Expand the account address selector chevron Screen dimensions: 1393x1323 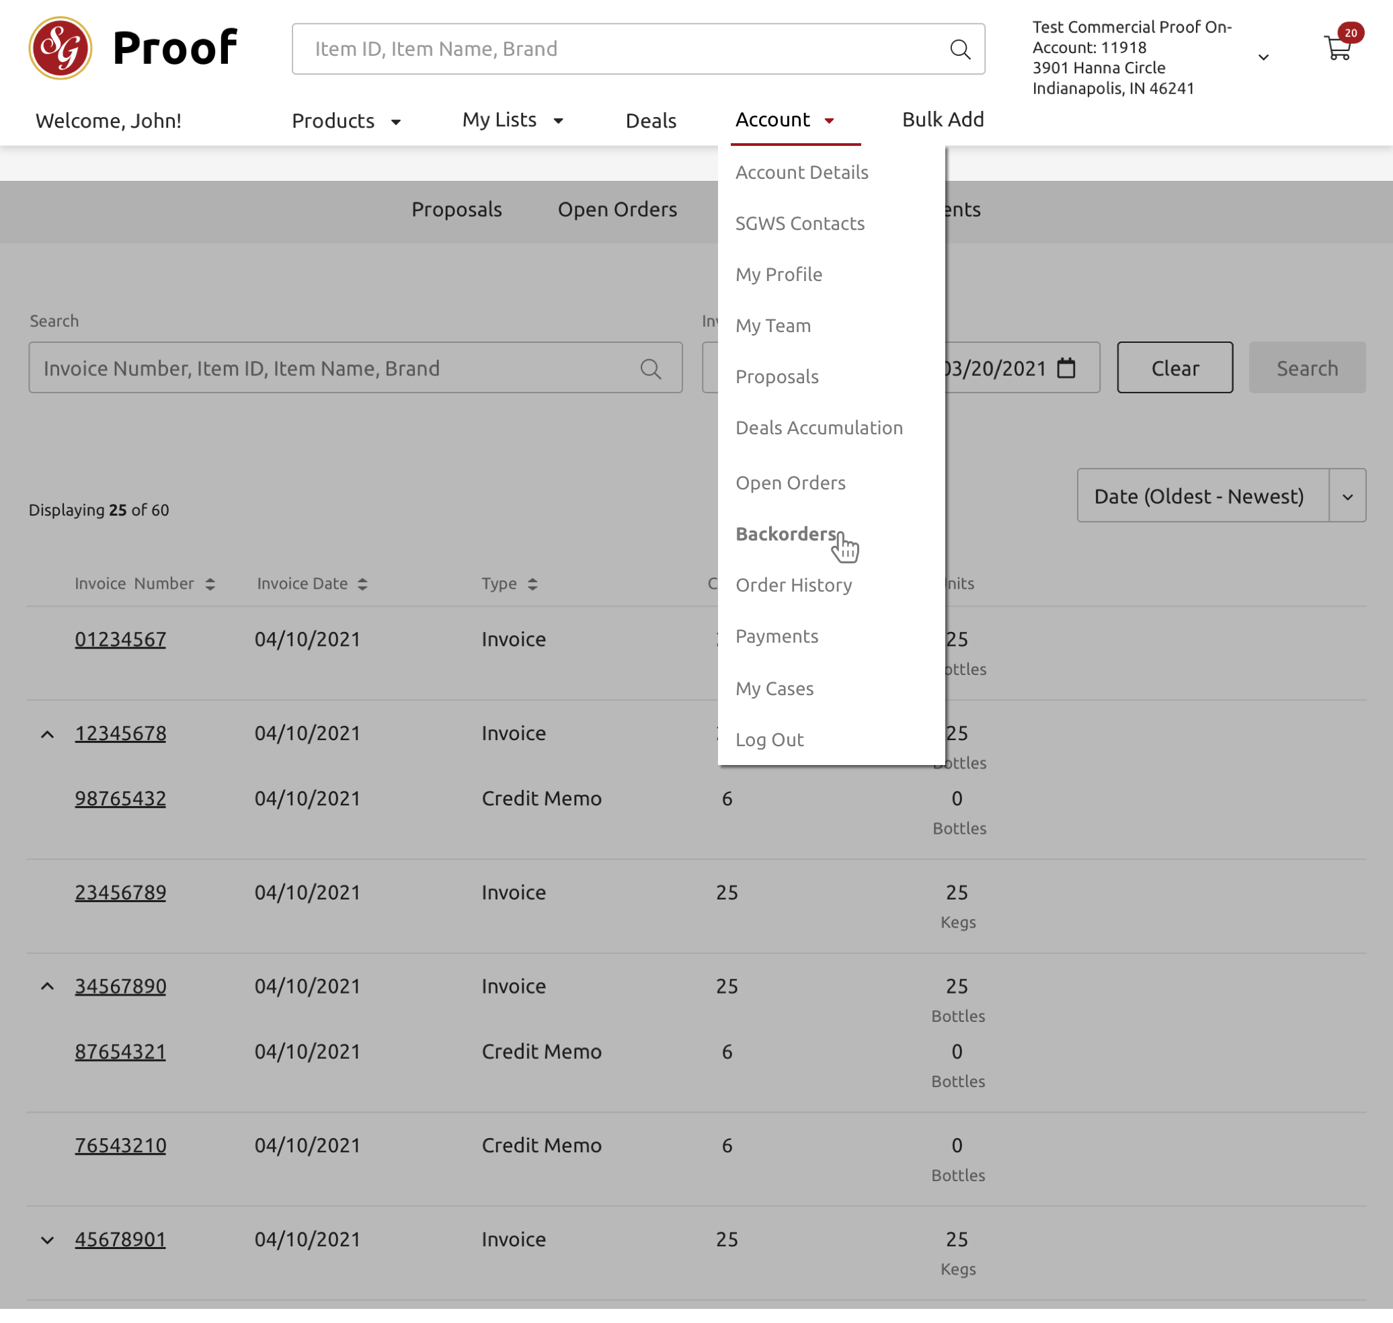coord(1263,57)
